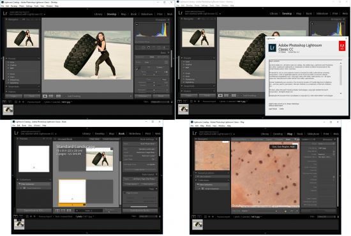Add a collection with plus icon in Book window
Viewport: 351px width, 236px height.
click(x=50, y=180)
